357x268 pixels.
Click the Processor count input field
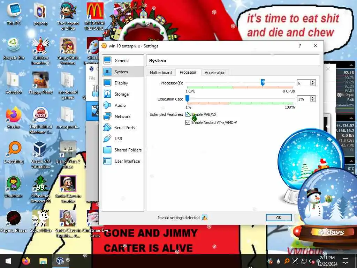click(x=304, y=83)
